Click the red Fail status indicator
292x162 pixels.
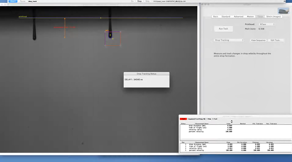pos(183,119)
